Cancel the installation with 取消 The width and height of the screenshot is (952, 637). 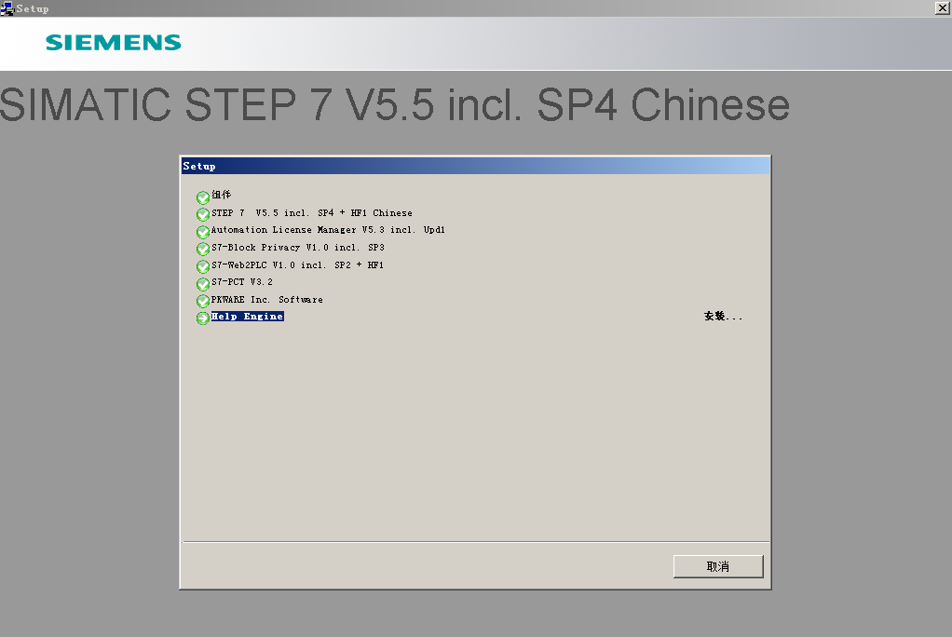718,566
